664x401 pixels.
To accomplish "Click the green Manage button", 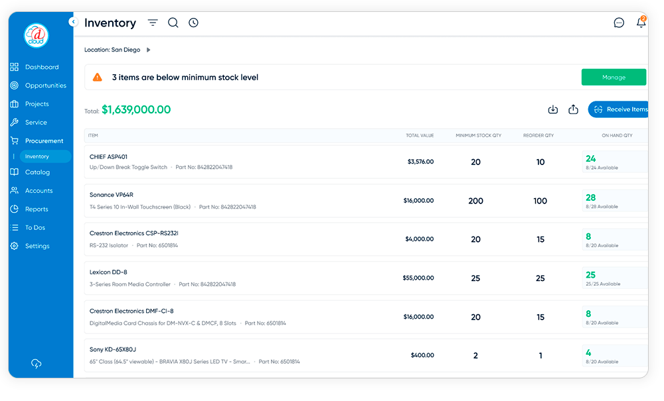I will 614,78.
